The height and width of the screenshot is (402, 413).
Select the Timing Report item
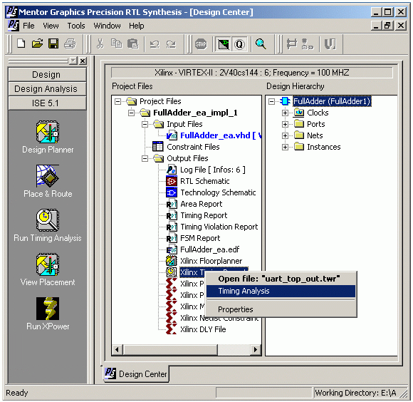204,216
